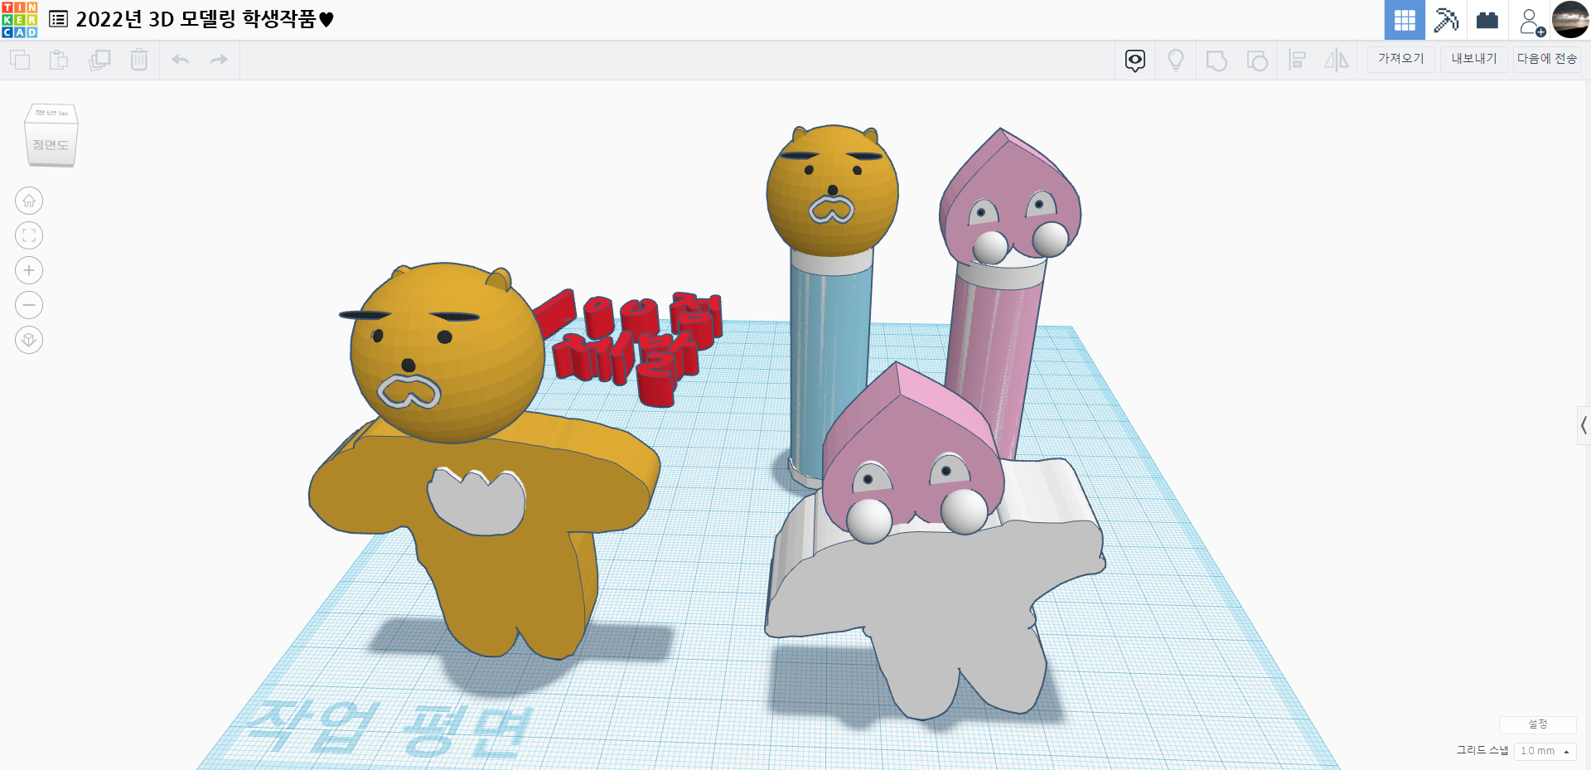Image resolution: width=1591 pixels, height=770 pixels.
Task: Open the user profile avatar
Action: (x=1570, y=20)
